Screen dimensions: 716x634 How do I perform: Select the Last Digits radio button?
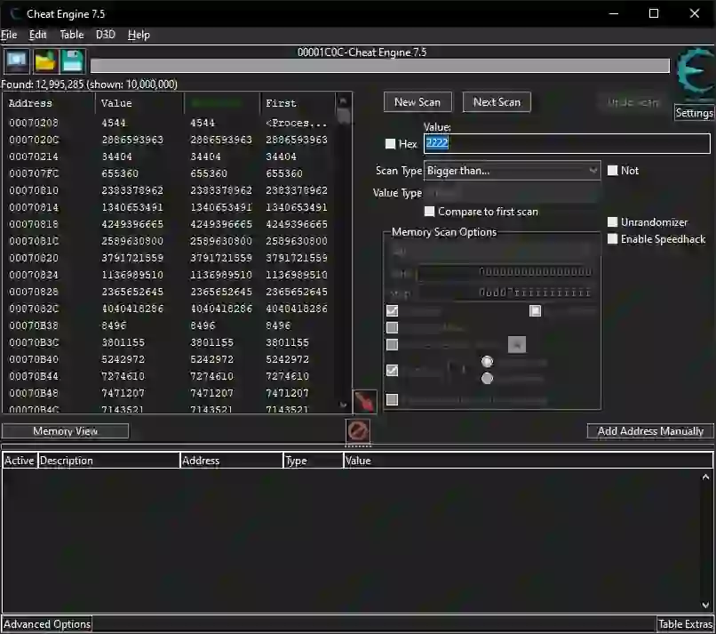pyautogui.click(x=487, y=378)
